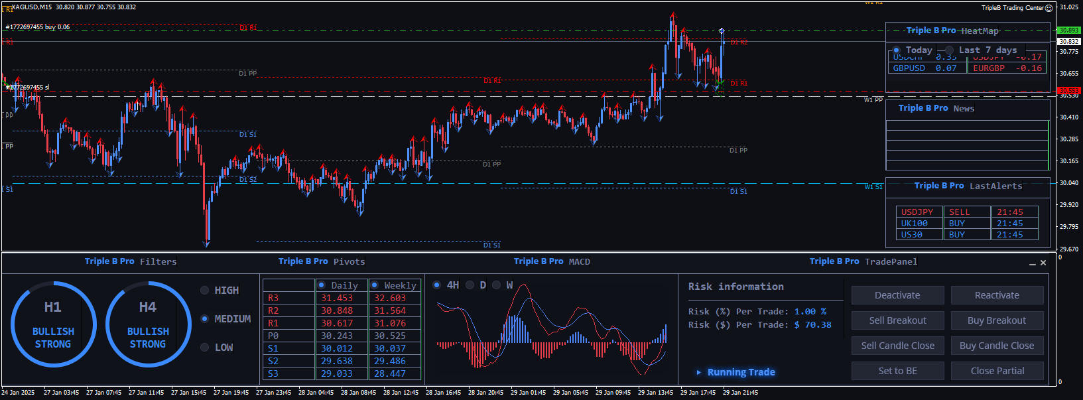Click the Set to BE button
Viewport: 1083px width, 400px height.
click(897, 371)
